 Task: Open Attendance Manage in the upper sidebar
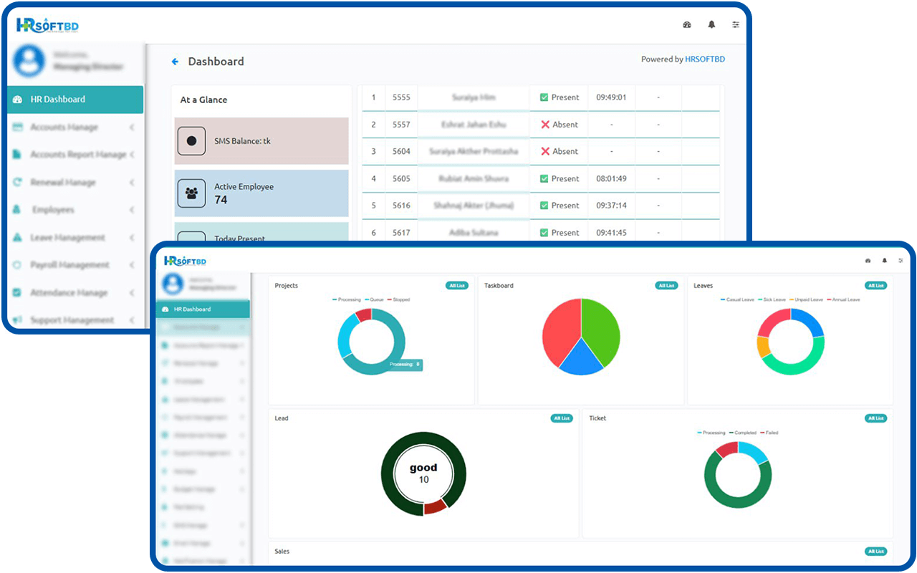pyautogui.click(x=68, y=293)
